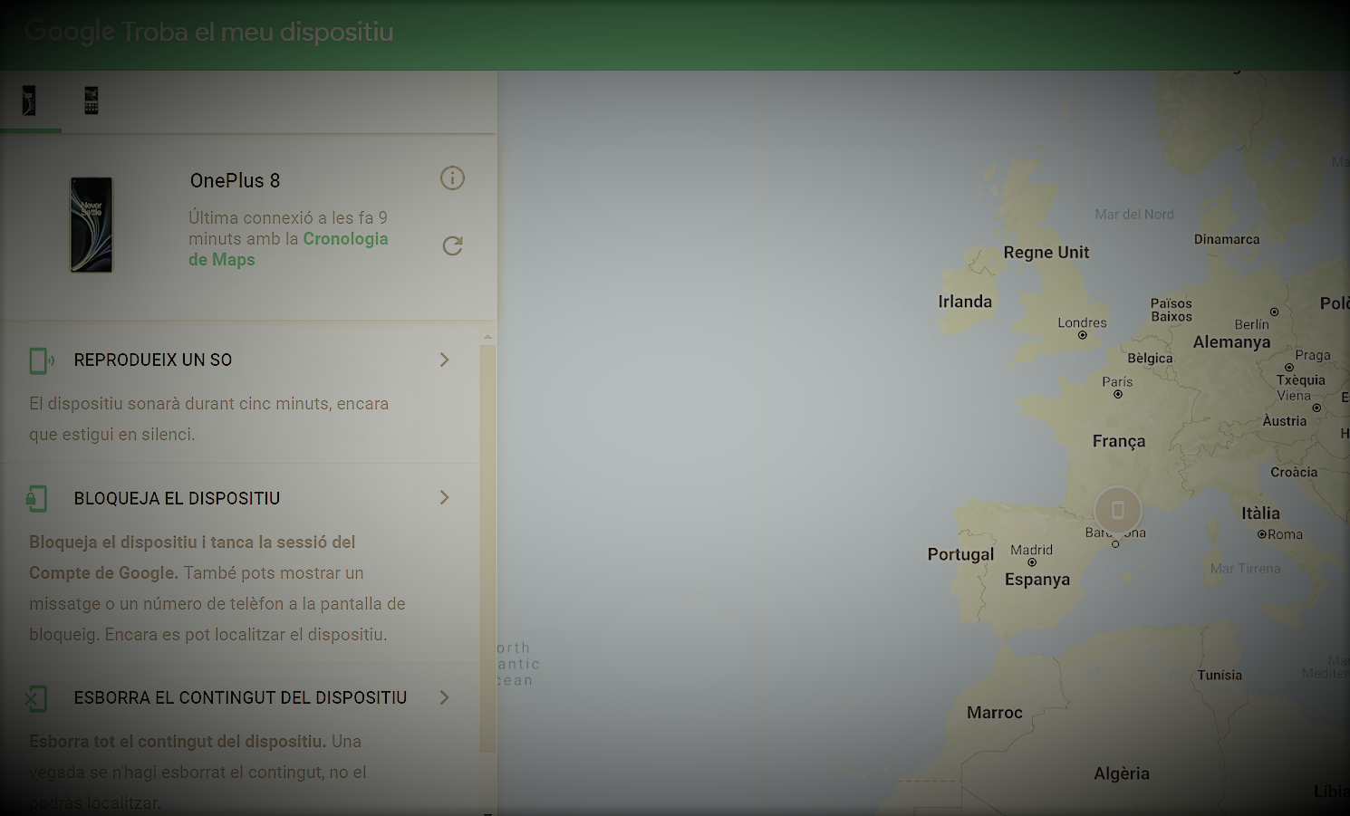The height and width of the screenshot is (816, 1350).
Task: Click the Algèria map label
Action: [1122, 773]
